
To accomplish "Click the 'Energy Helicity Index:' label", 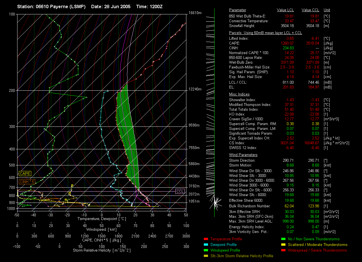I will (x=247, y=227).
